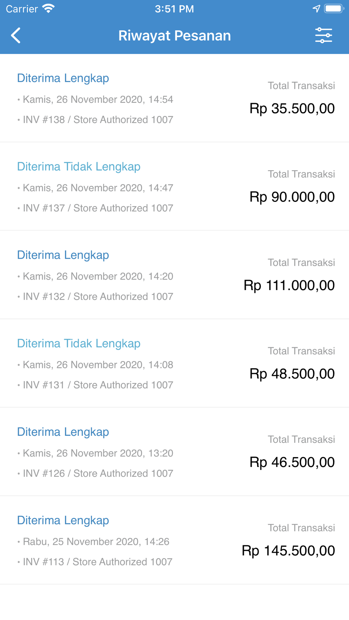Screen dimensions: 349x620
Task: Open the filter settings icon
Action: 324,36
